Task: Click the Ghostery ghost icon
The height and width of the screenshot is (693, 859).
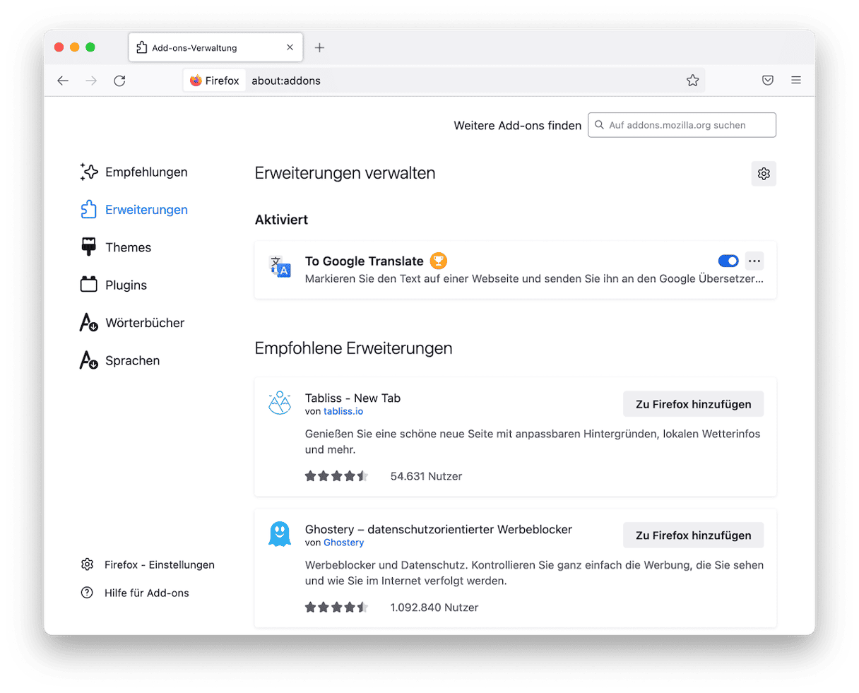Action: (x=280, y=534)
